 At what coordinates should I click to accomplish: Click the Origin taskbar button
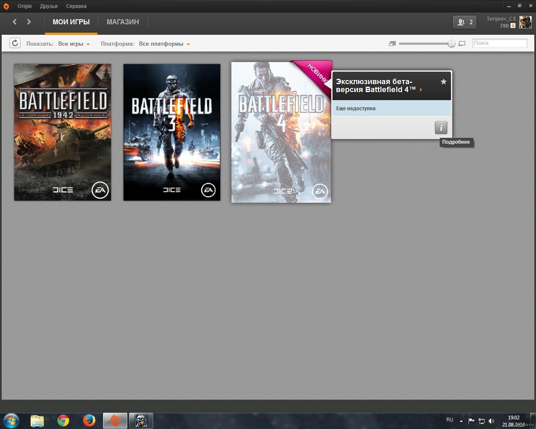click(115, 421)
